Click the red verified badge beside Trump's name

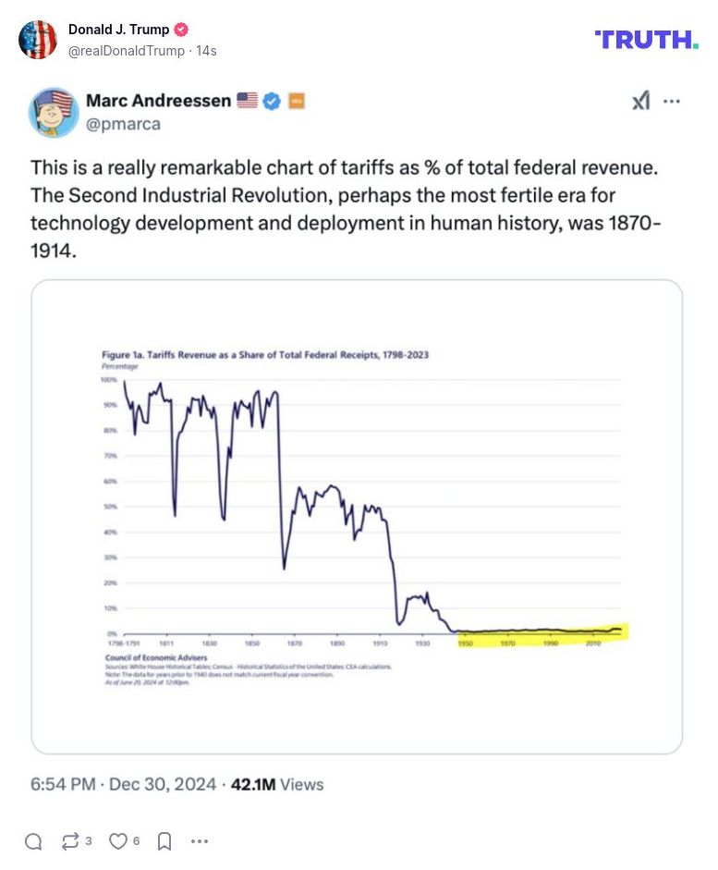(x=182, y=30)
